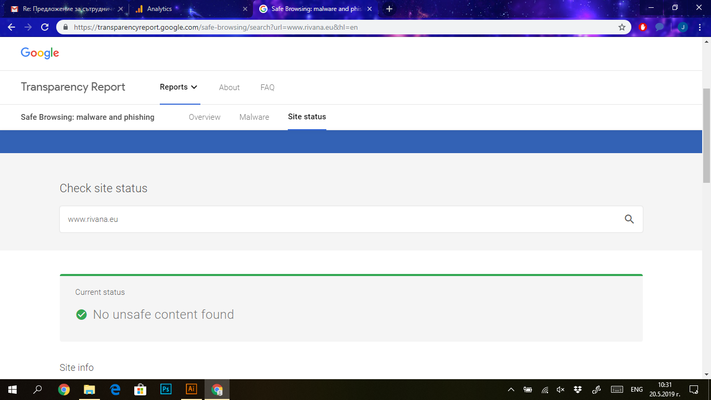Go back with the browser back arrow
Screen dimensions: 711x400
point(11,27)
